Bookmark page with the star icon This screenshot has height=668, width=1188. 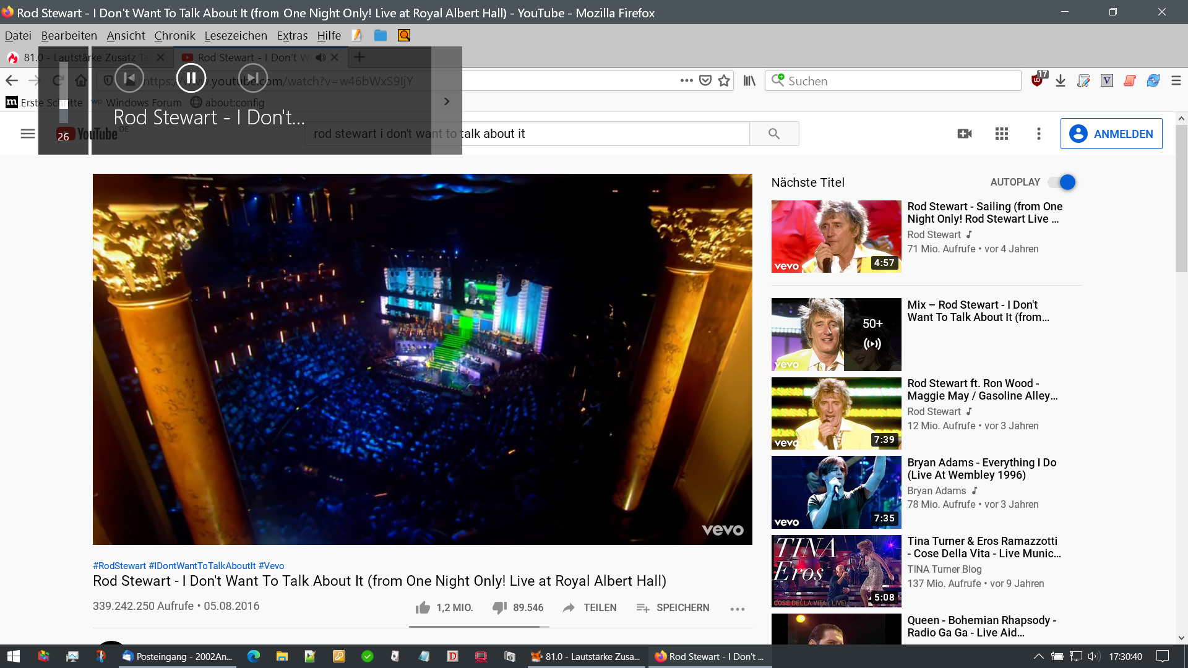tap(724, 80)
